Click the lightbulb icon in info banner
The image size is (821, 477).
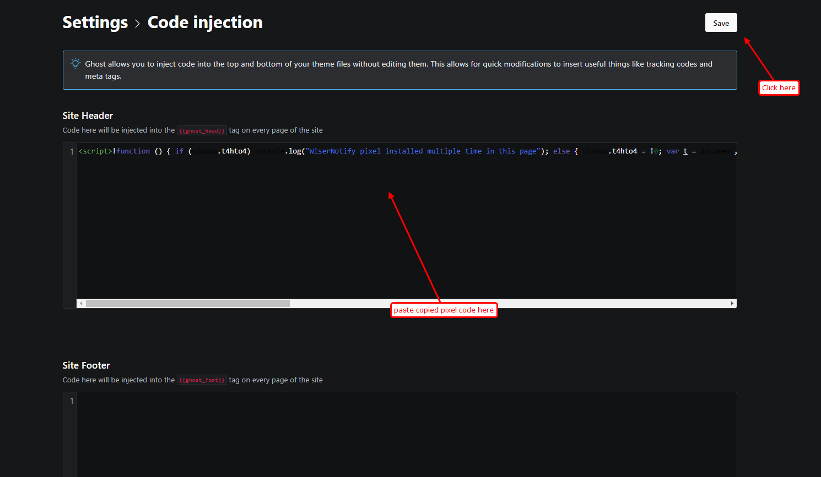tap(75, 64)
